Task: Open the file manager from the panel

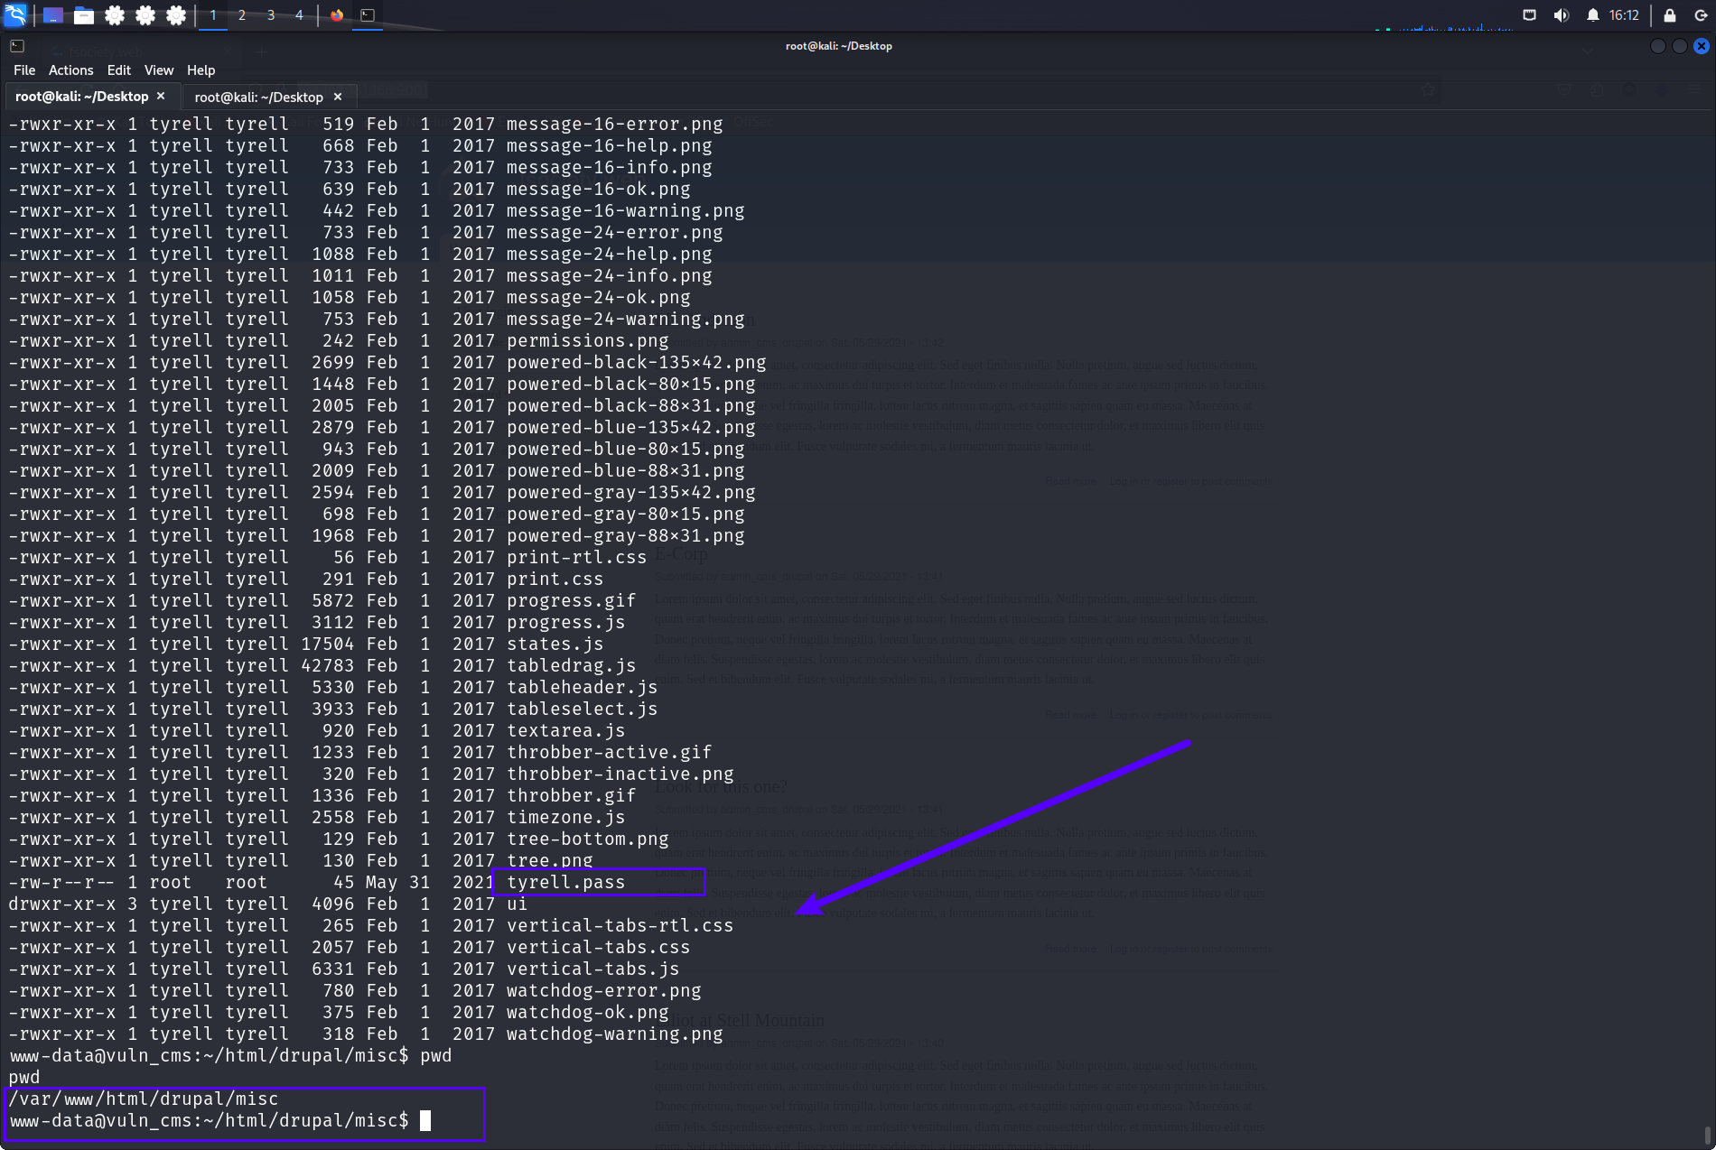Action: pos(84,15)
